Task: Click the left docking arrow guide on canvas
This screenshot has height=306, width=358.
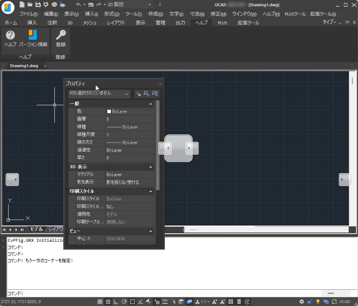Action: click(x=12, y=180)
